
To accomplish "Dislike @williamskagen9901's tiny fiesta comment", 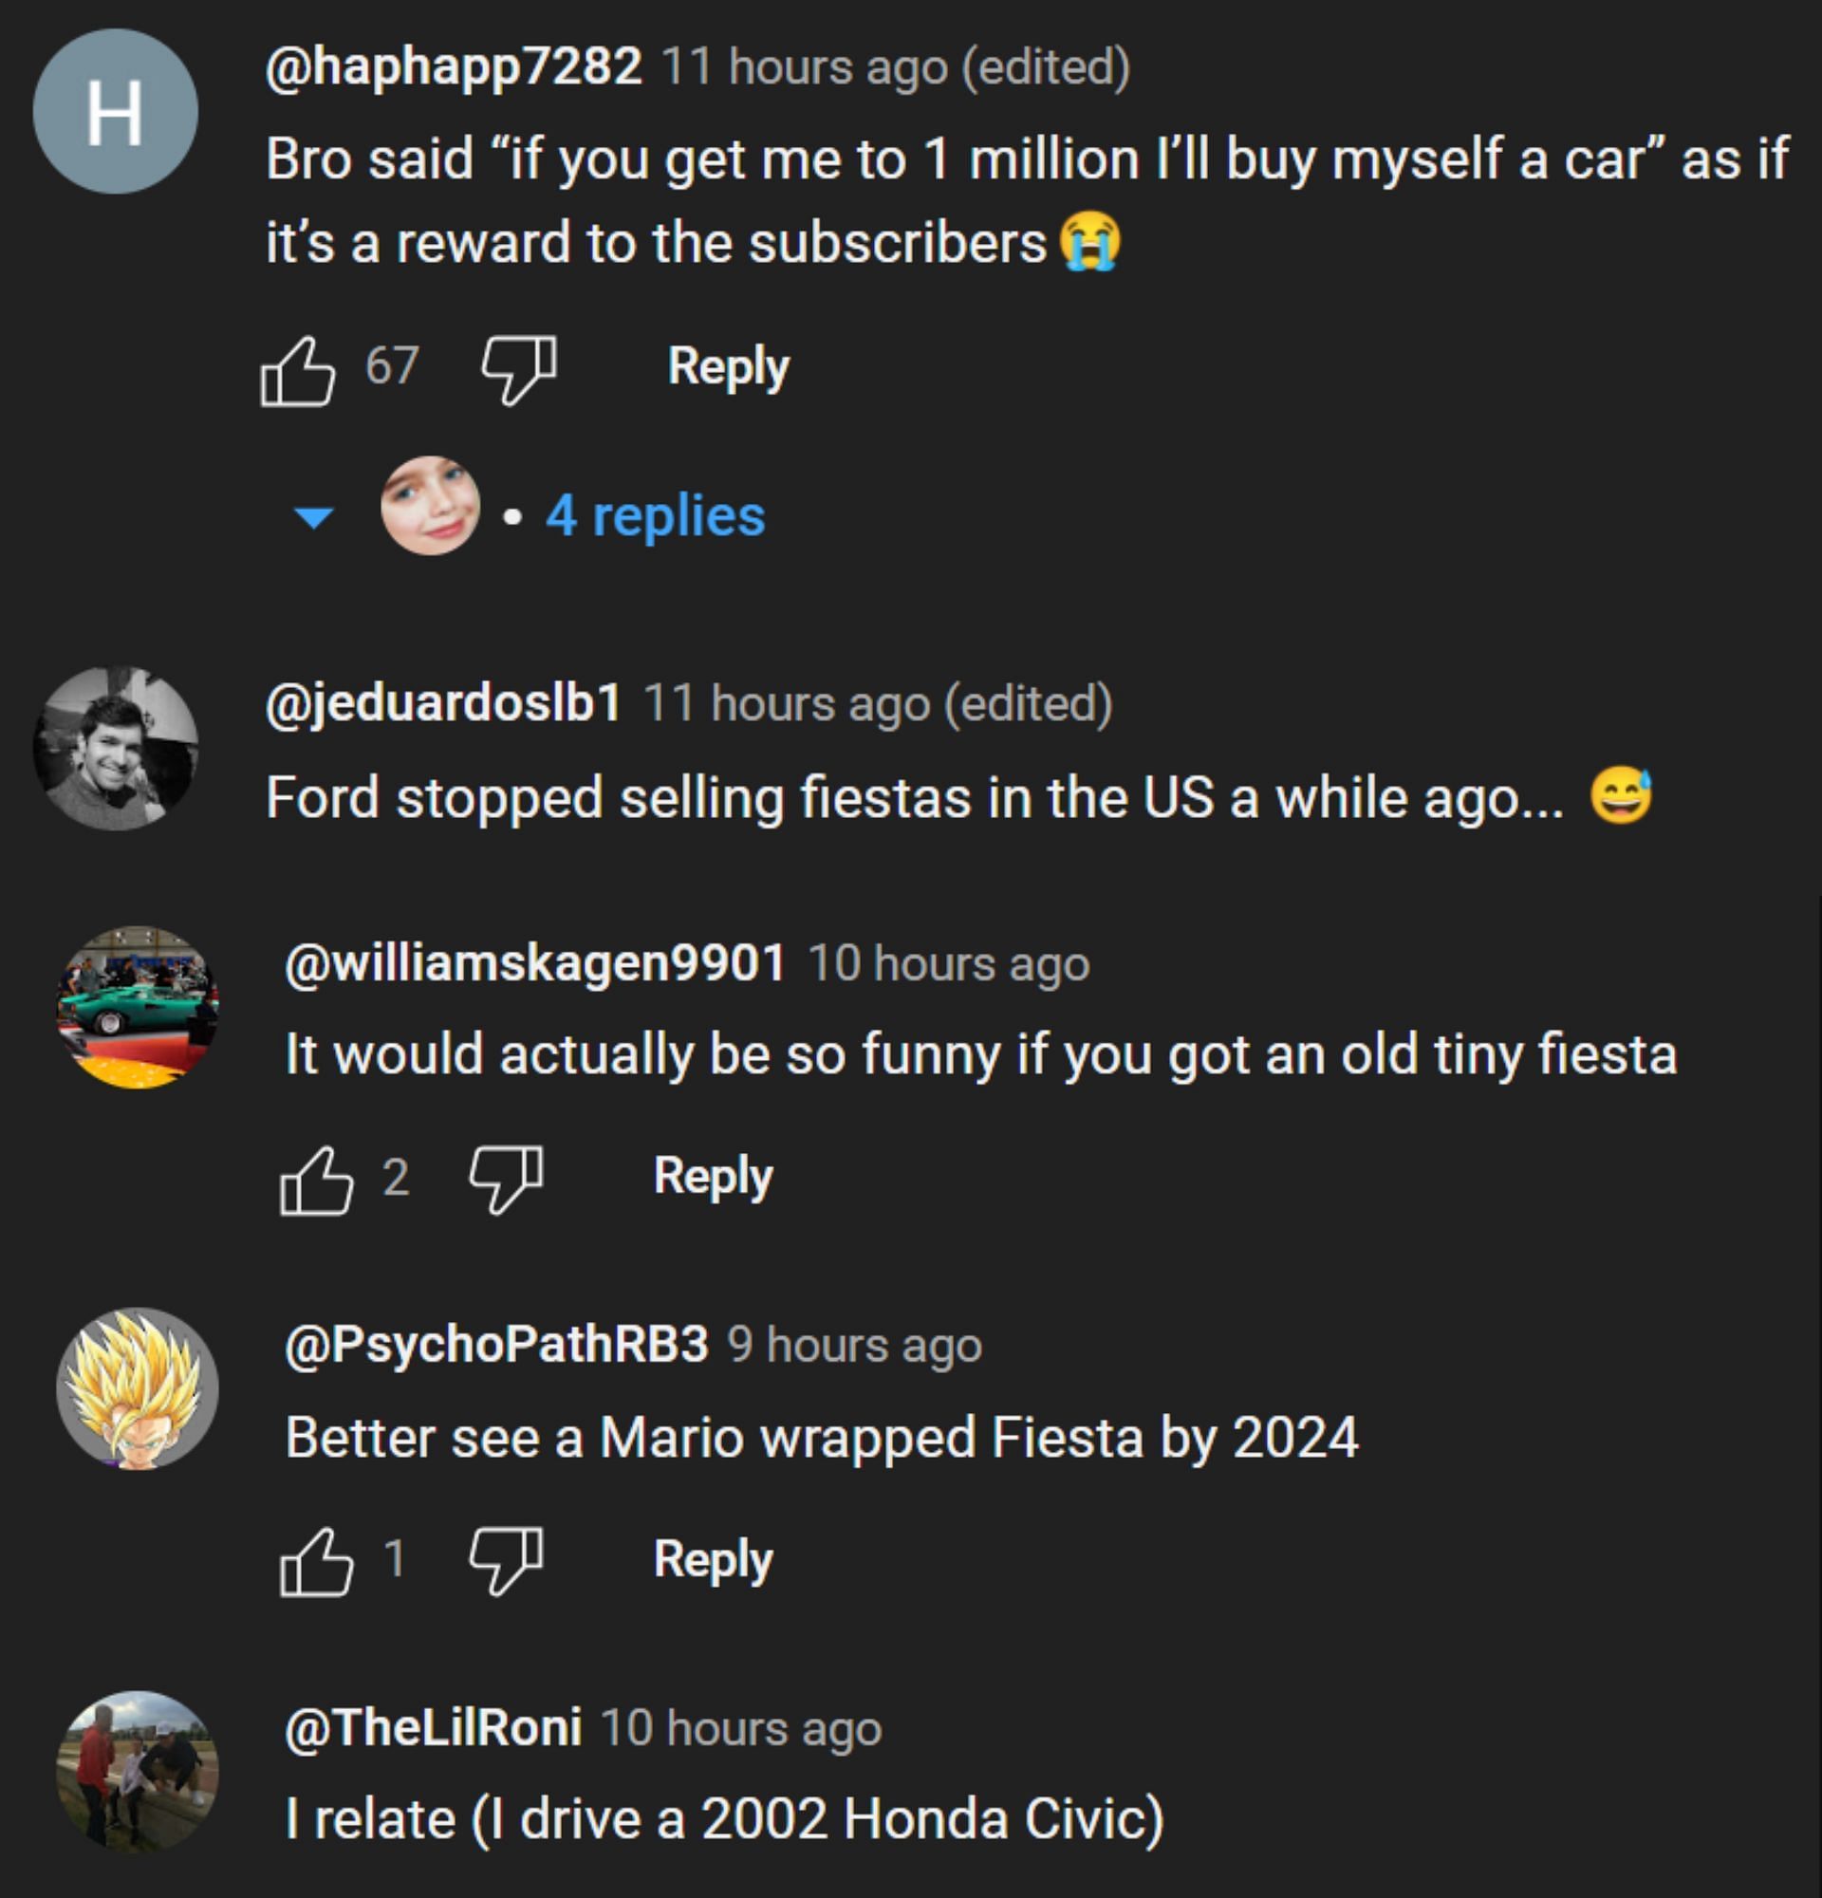I will (x=506, y=1179).
